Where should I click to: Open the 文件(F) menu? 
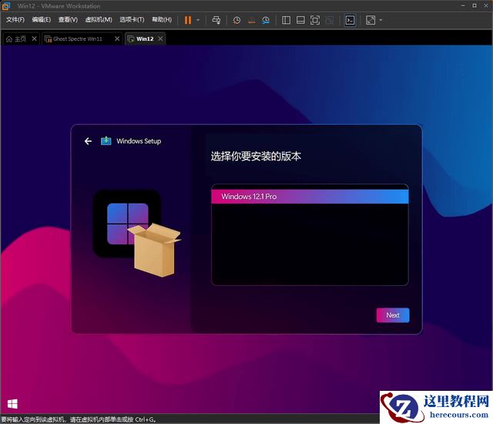click(x=15, y=19)
